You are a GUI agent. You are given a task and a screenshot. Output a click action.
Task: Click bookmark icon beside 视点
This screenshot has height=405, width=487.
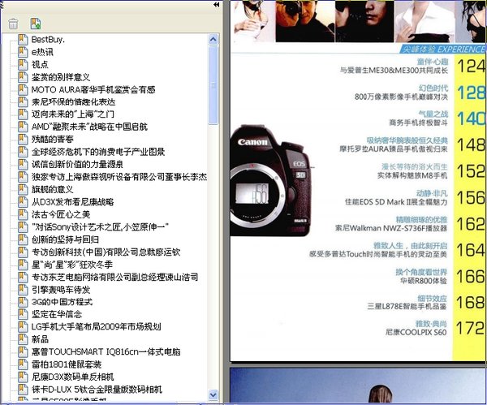23,64
